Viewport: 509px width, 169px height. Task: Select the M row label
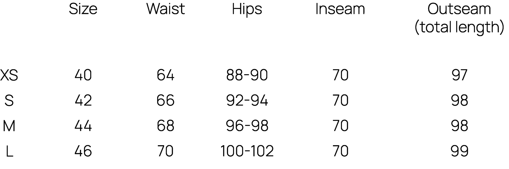click(x=9, y=126)
